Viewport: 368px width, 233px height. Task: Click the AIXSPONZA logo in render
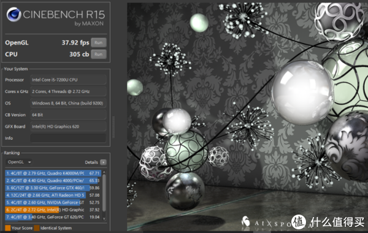266,222
